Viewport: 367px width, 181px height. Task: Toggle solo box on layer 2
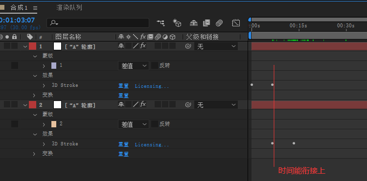[x=7, y=104]
